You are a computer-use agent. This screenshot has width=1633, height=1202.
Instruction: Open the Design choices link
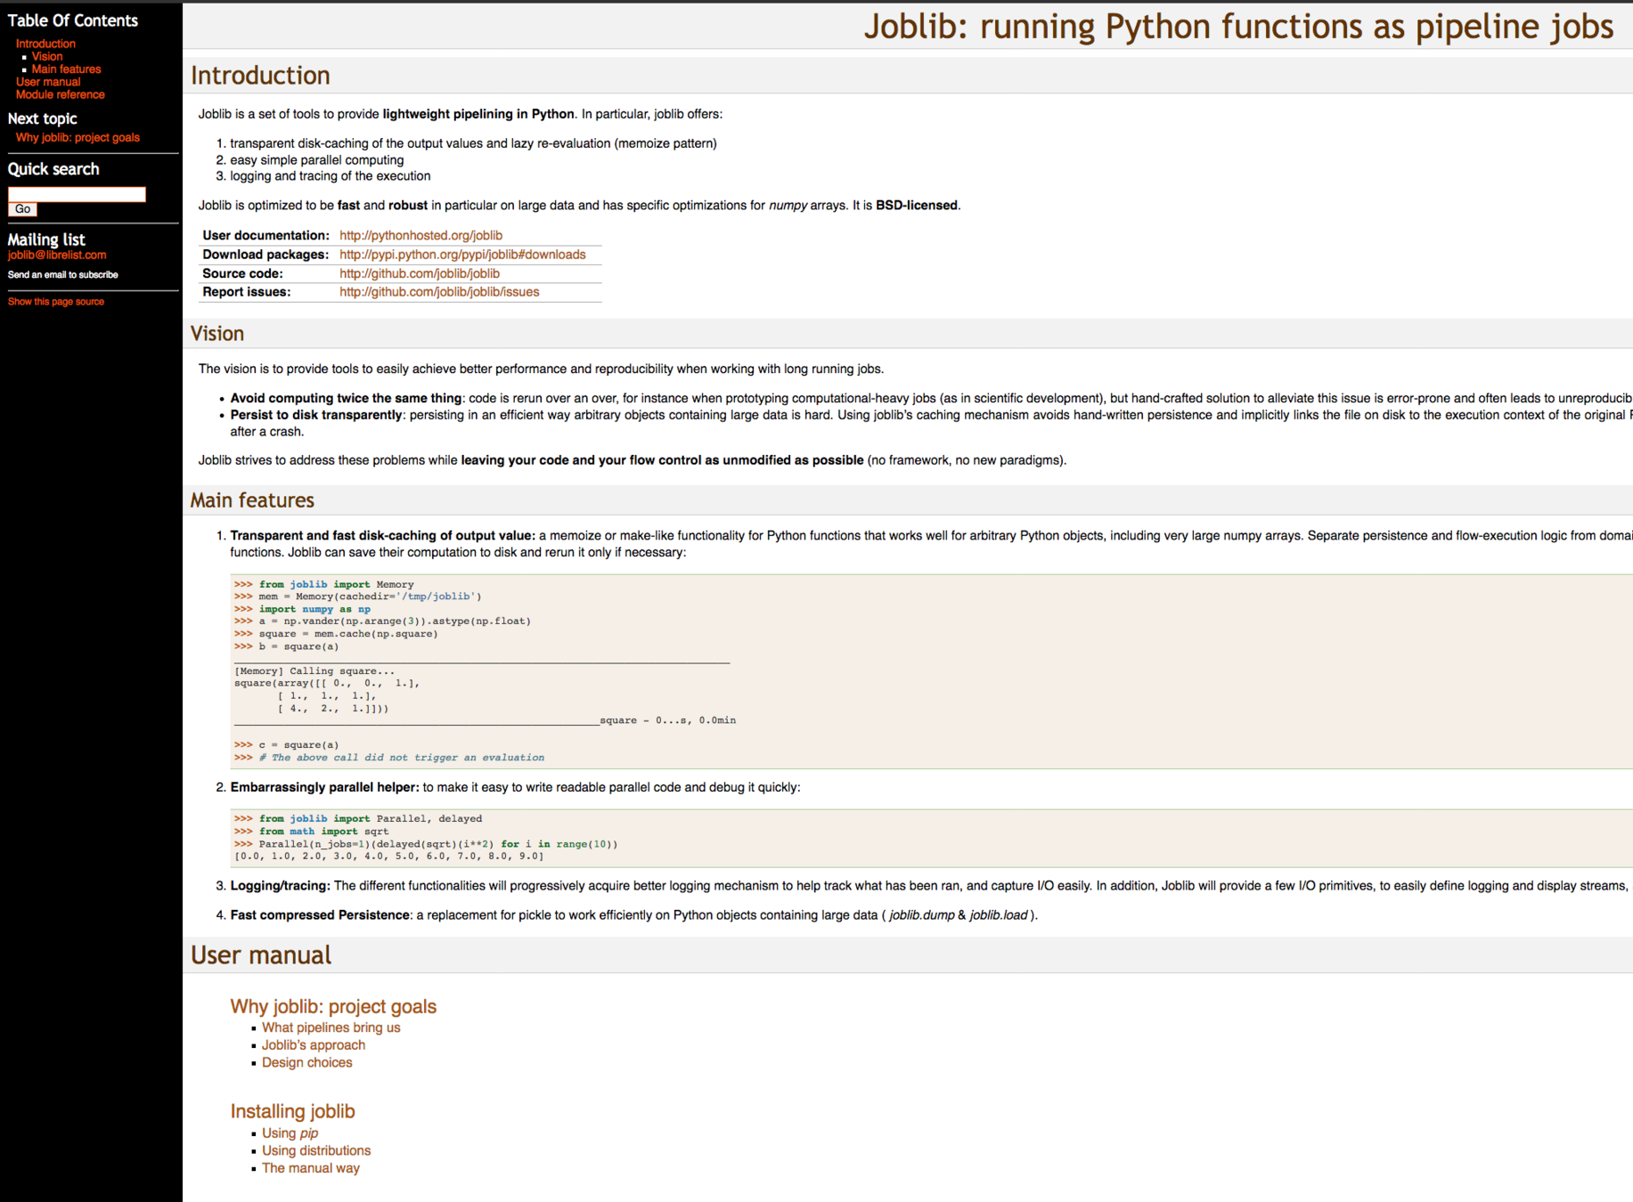306,1062
